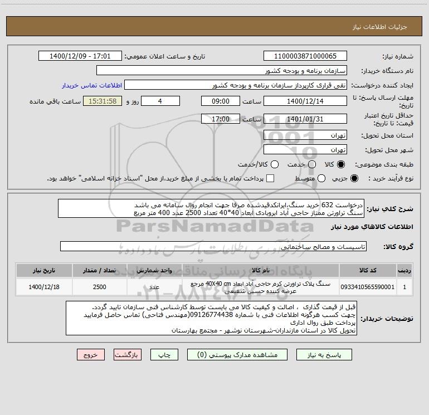Toggle the اسناد خزانه اسلامی payment checkbox

270,178
